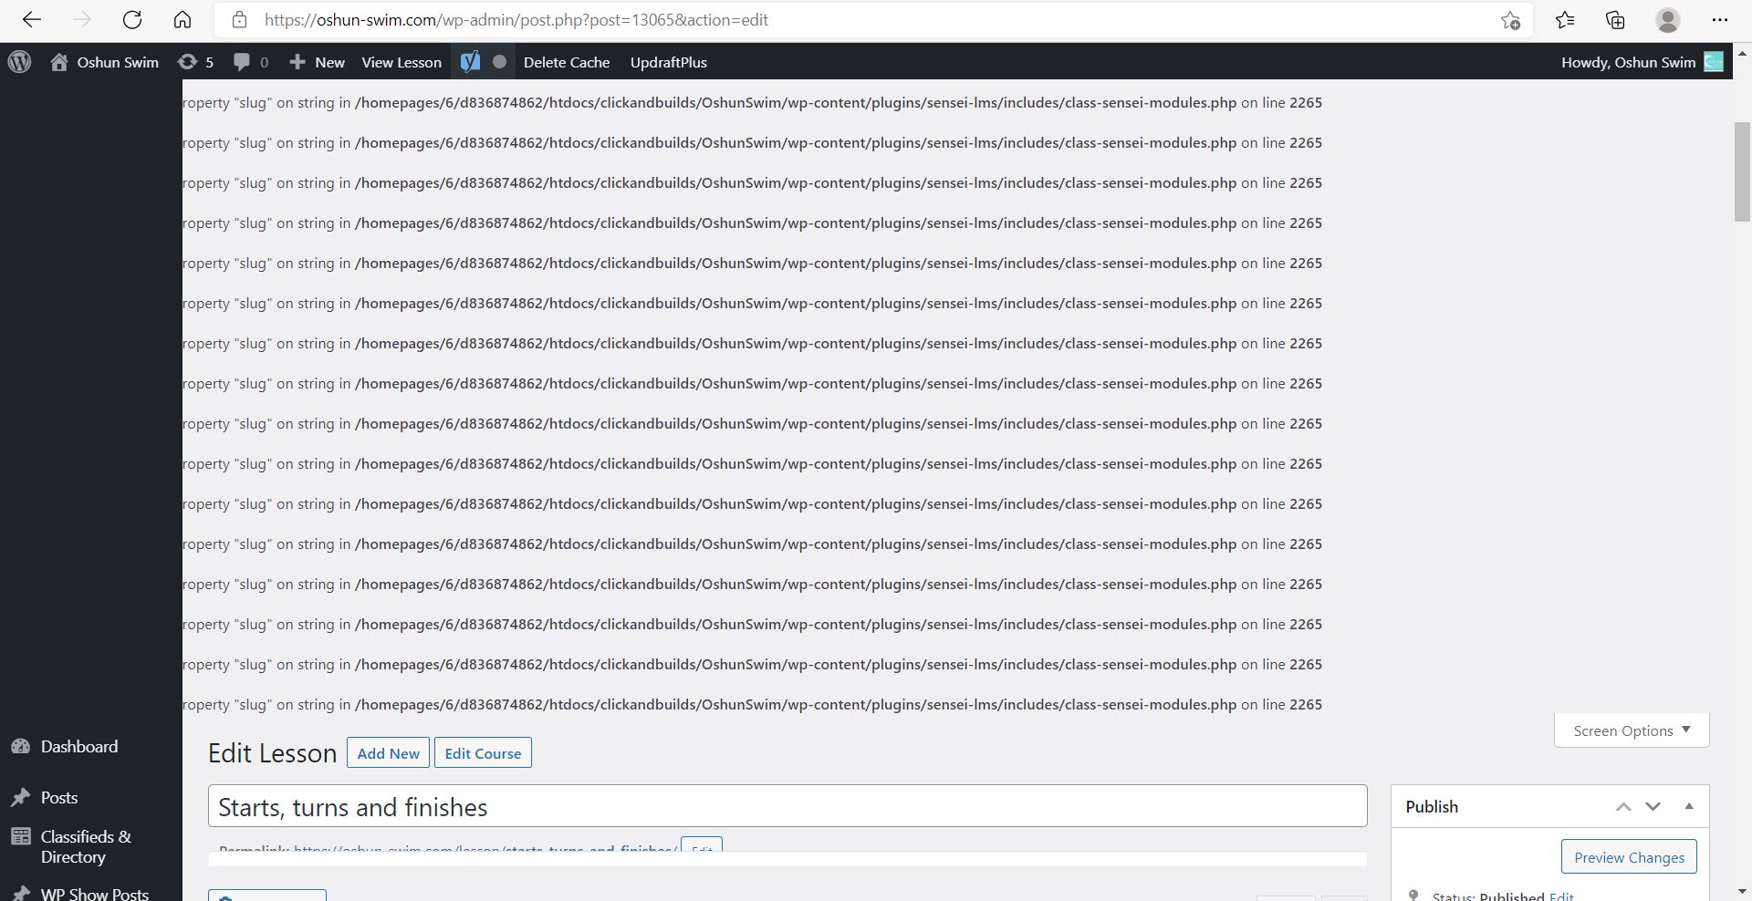
Task: Click the Classifieds & Directory sidebar icon
Action: (x=20, y=836)
